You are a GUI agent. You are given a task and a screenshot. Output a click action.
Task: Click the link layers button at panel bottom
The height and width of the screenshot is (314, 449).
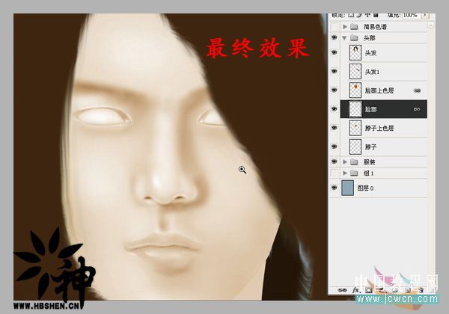pos(342,290)
